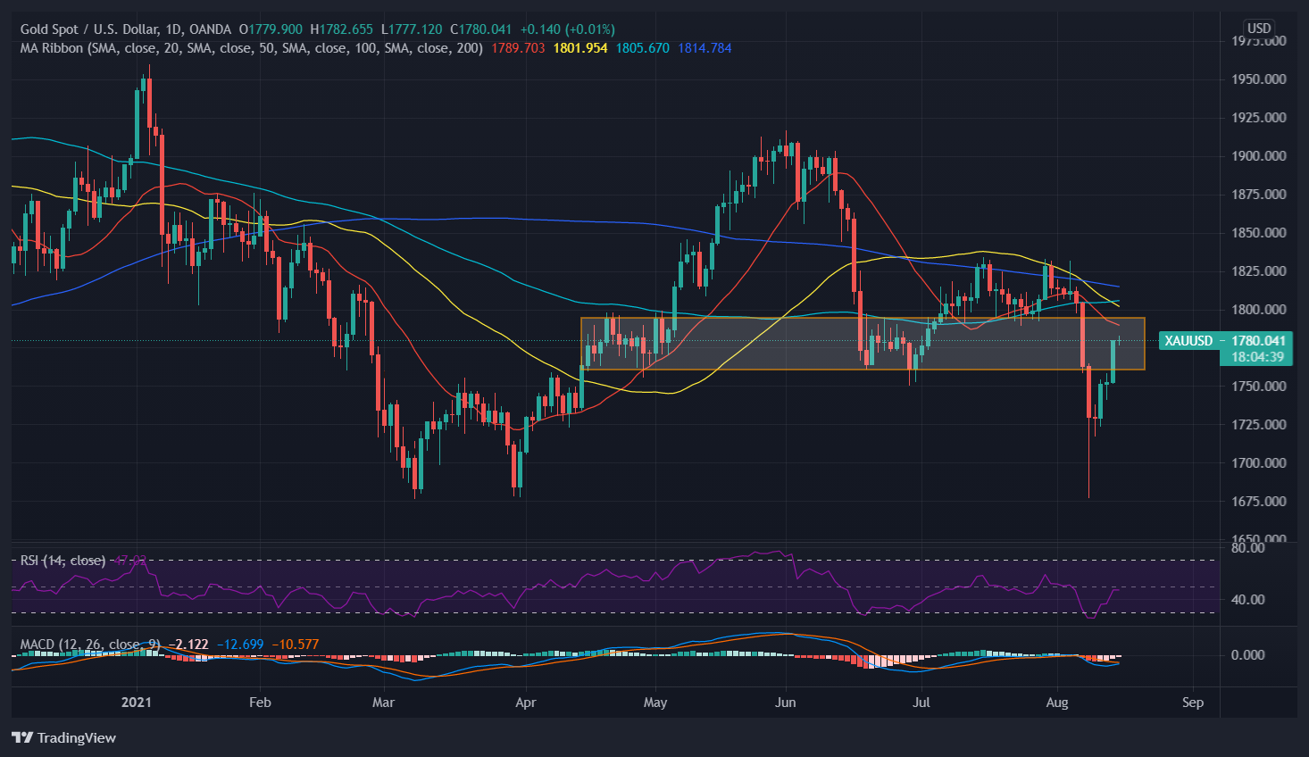Image resolution: width=1309 pixels, height=757 pixels.
Task: Click the Aug label on time axis
Action: point(1057,703)
